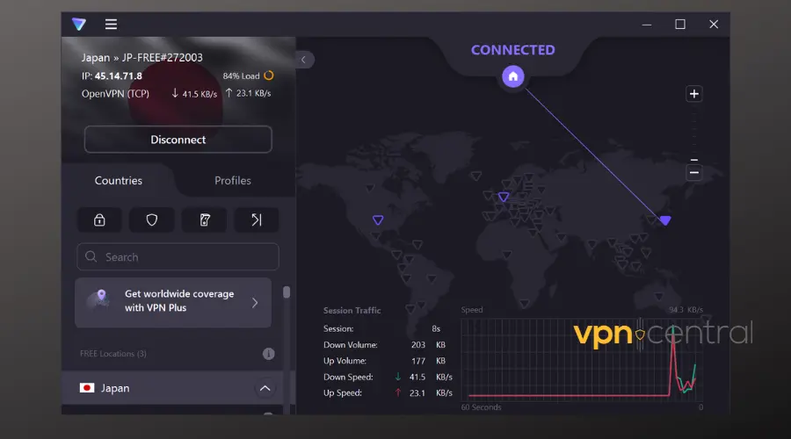Toggle Secure Core lock quick setting
Image resolution: width=791 pixels, height=439 pixels.
[x=99, y=219]
